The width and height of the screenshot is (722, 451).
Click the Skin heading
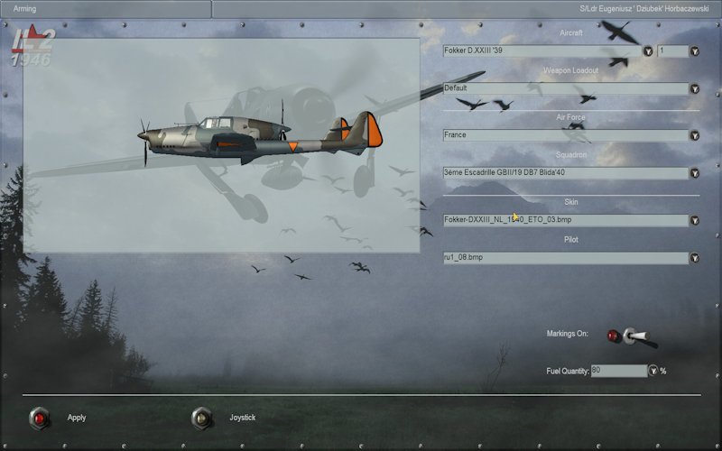(x=571, y=202)
